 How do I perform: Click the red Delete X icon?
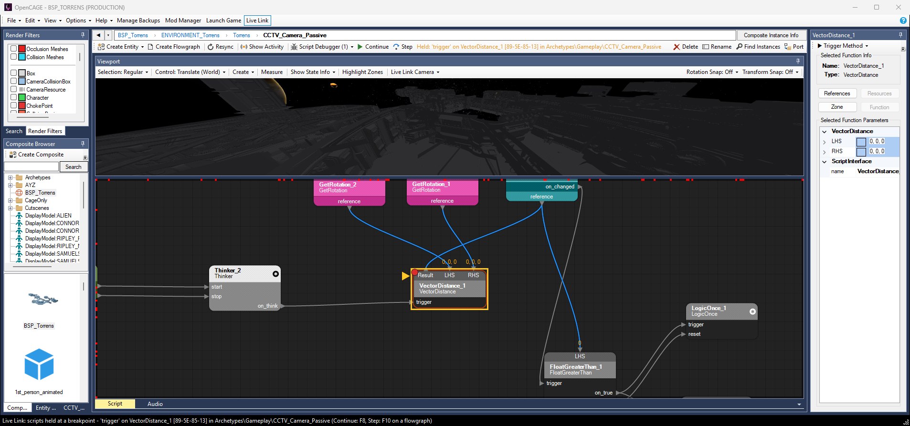(x=677, y=47)
